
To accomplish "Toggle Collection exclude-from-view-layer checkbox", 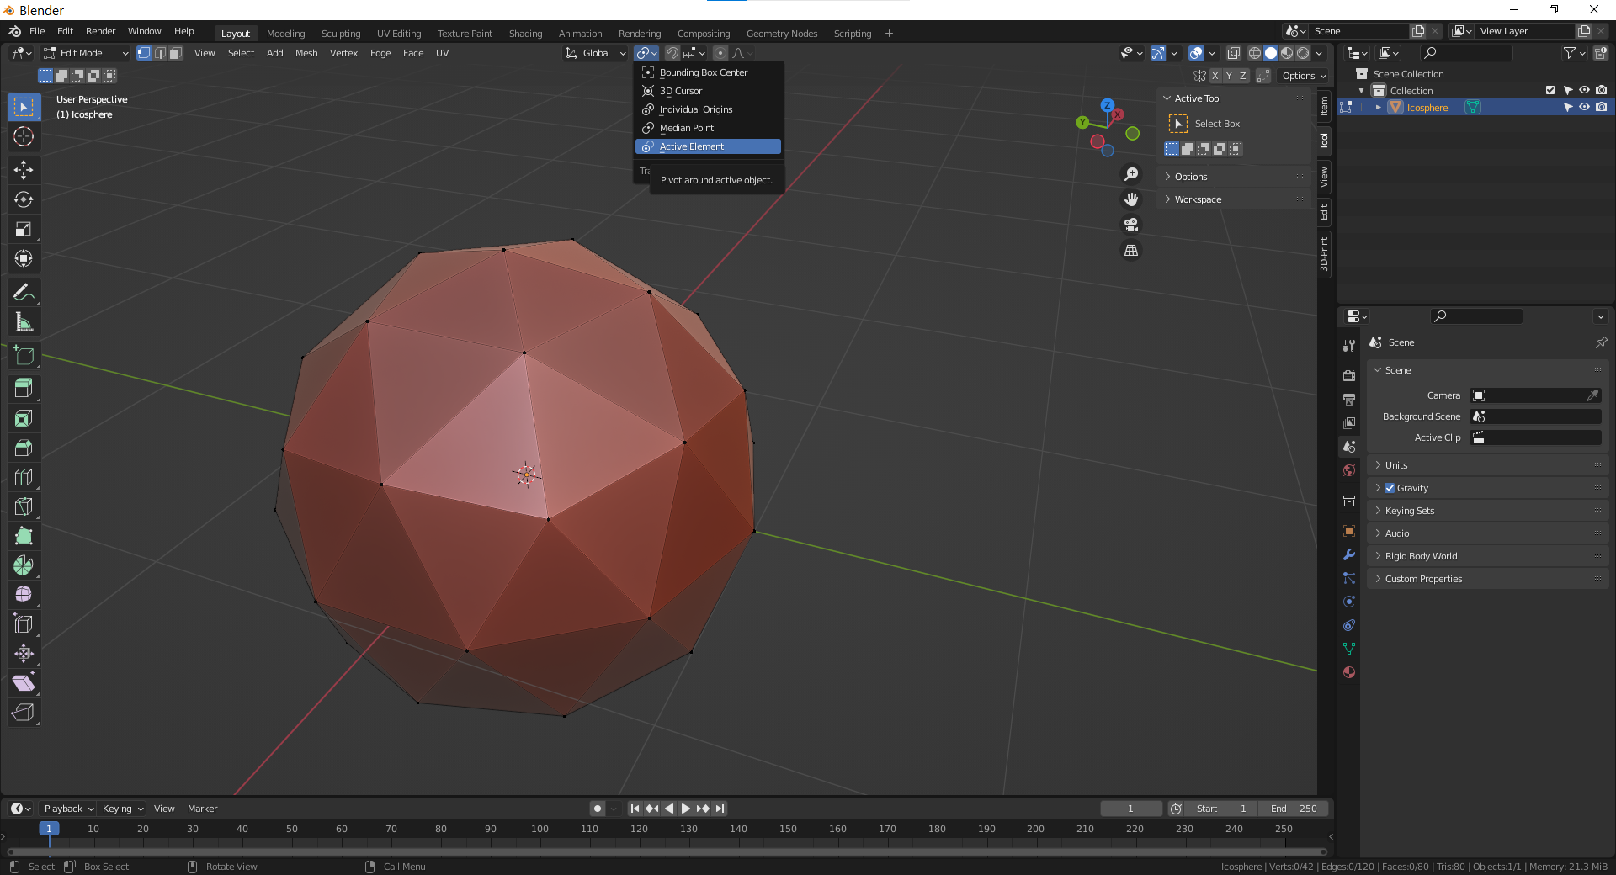I will pyautogui.click(x=1550, y=90).
